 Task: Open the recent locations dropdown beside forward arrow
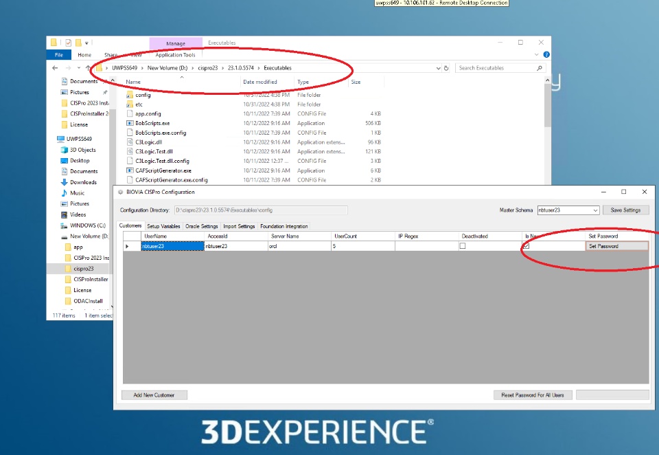point(78,68)
